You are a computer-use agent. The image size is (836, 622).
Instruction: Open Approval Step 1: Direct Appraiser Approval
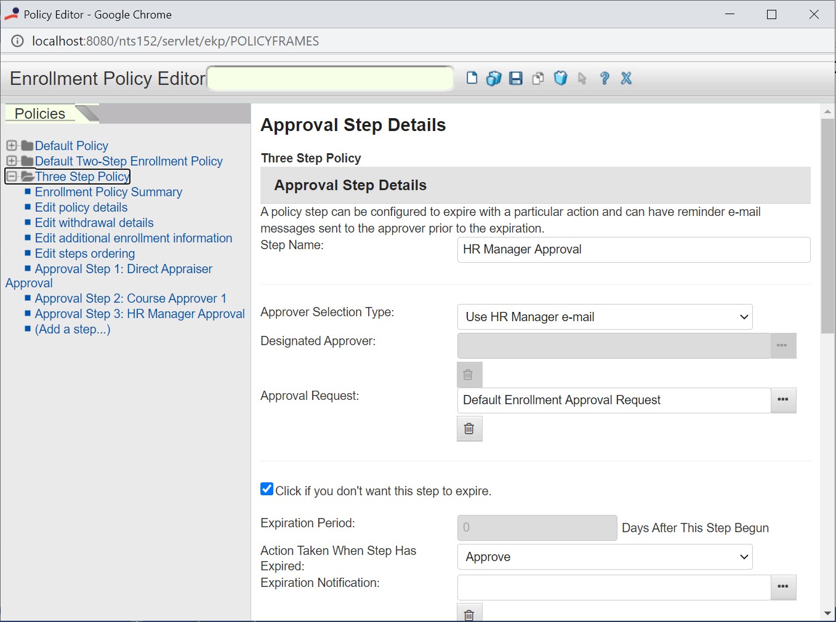coord(123,269)
